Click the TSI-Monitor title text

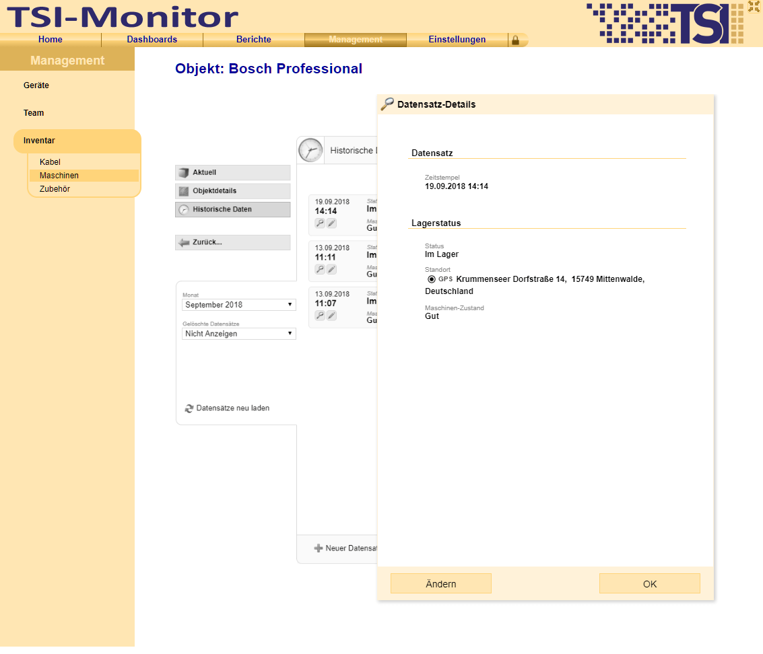click(x=123, y=17)
